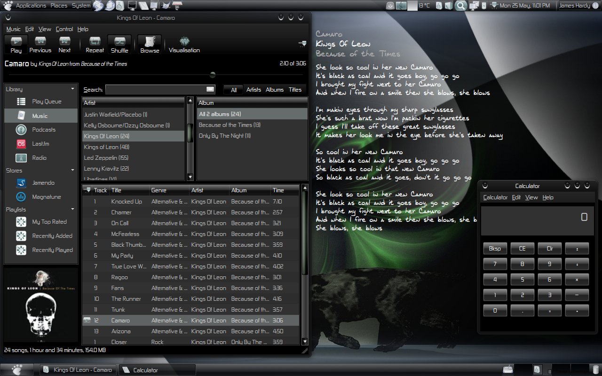Open the My Top Rated playlist
The width and height of the screenshot is (602, 376).
pos(40,222)
